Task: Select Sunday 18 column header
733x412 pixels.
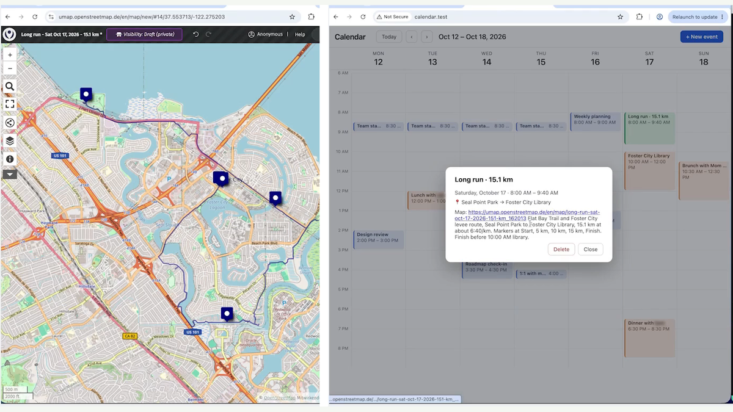Action: coord(704,59)
